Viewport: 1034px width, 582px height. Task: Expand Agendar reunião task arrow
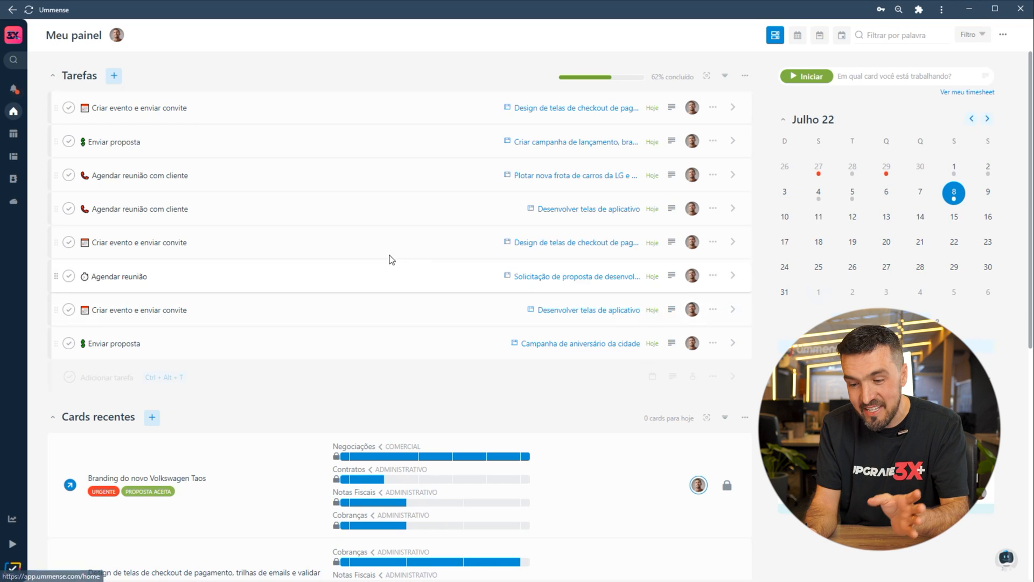point(733,275)
